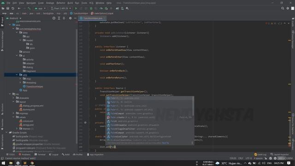Viewport: 295px width, 166px height.
Task: Open the Event Log tool window
Action: pos(260,154)
